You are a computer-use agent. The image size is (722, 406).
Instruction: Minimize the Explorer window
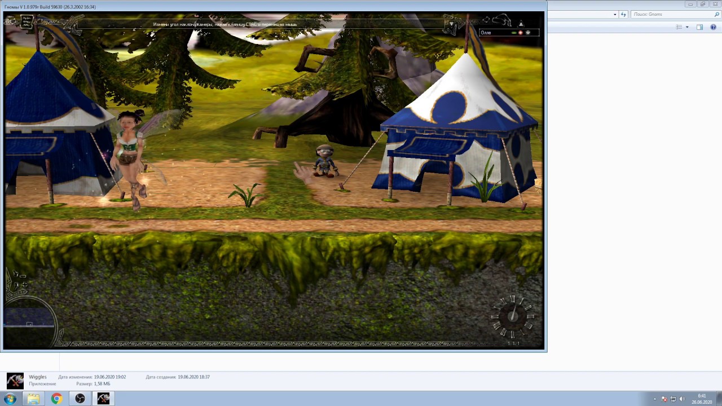690,3
